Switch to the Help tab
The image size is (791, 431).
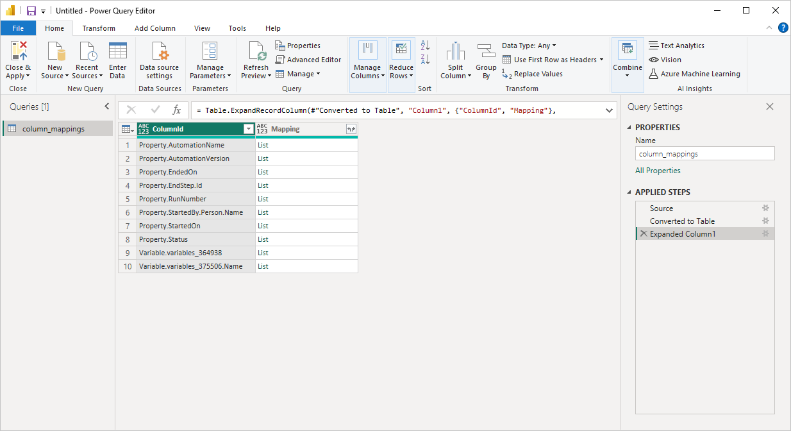273,28
